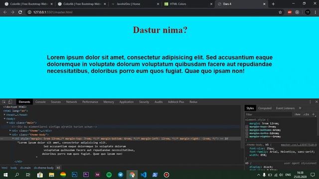This screenshot has width=319, height=179.
Task: Activate the inspect element picker
Action: (x=4, y=102)
